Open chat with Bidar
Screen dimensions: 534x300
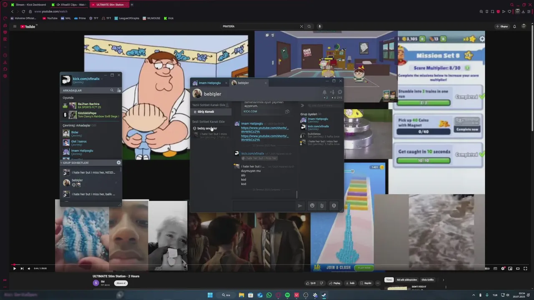[x=91, y=133]
